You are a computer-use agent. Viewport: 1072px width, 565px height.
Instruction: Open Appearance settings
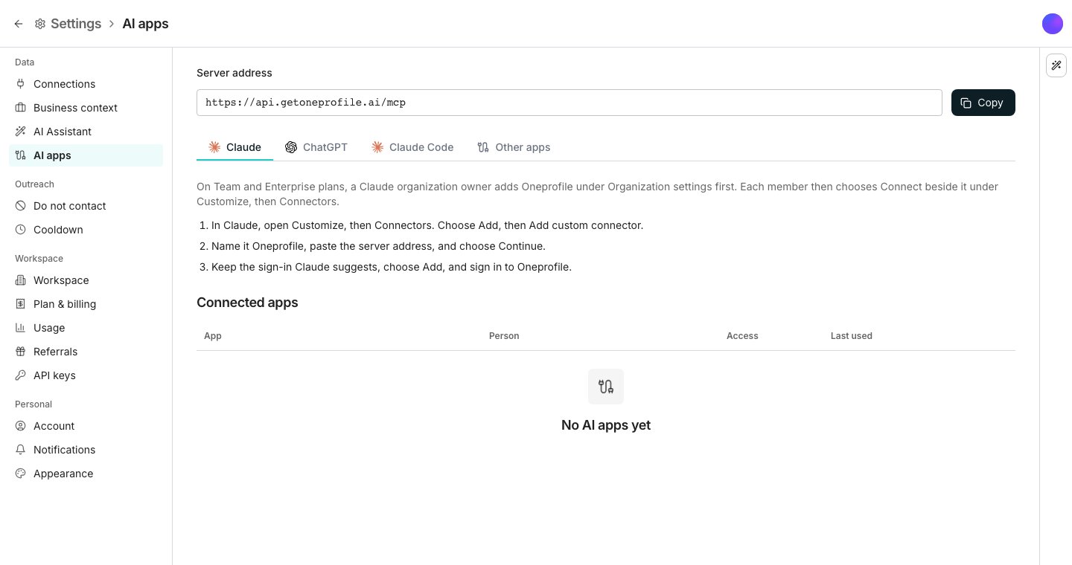[x=86, y=474]
